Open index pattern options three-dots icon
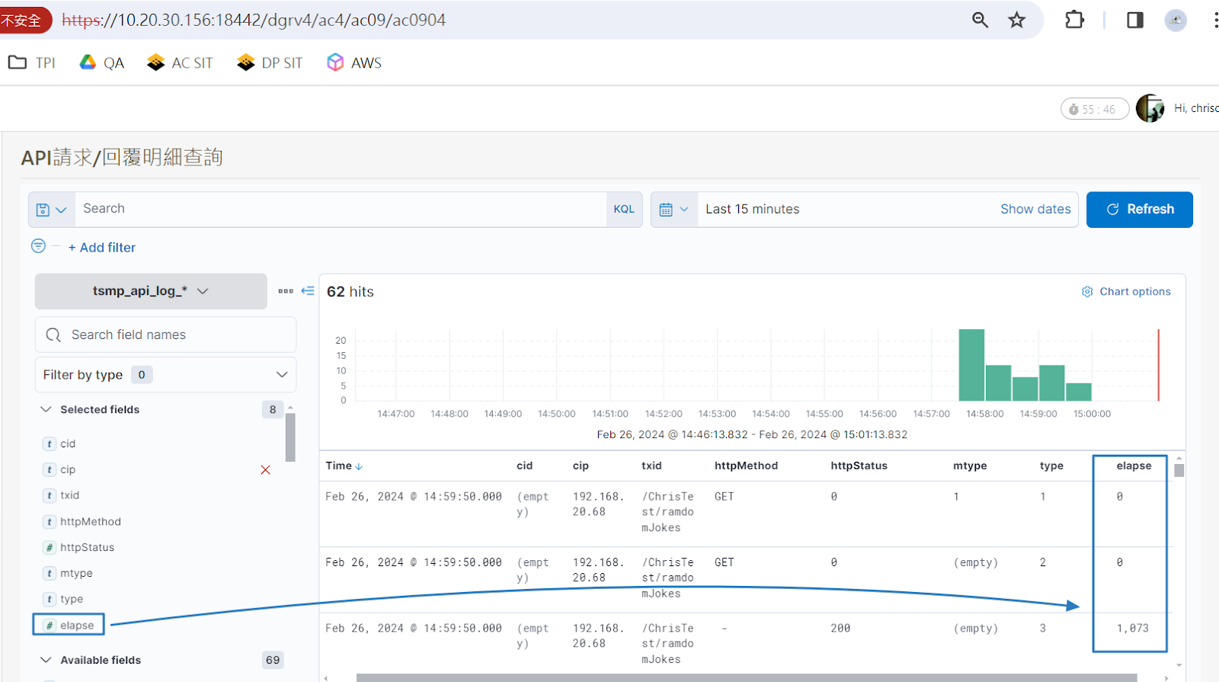This screenshot has height=682, width=1219. tap(286, 291)
